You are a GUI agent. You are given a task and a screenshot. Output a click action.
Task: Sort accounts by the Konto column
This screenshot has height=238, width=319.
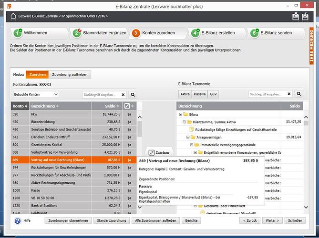pos(20,106)
